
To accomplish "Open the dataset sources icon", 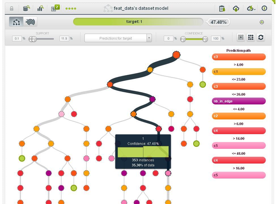I will pyautogui.click(x=26, y=8).
